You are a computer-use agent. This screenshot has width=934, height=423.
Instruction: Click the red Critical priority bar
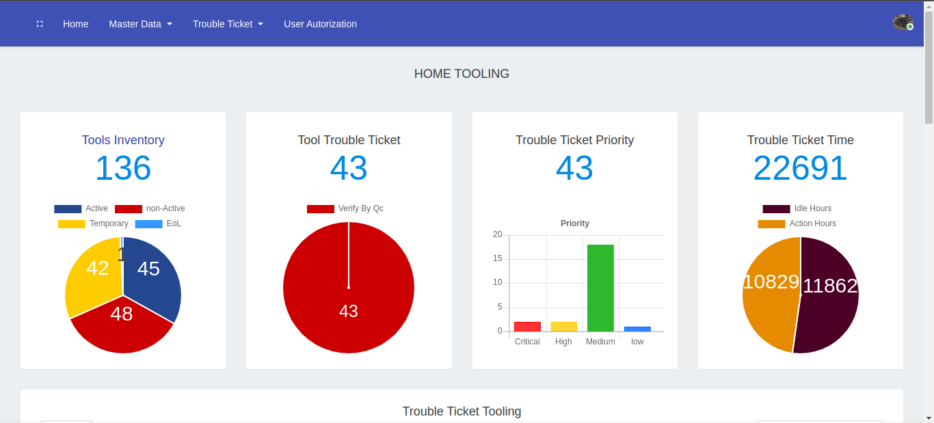[527, 327]
